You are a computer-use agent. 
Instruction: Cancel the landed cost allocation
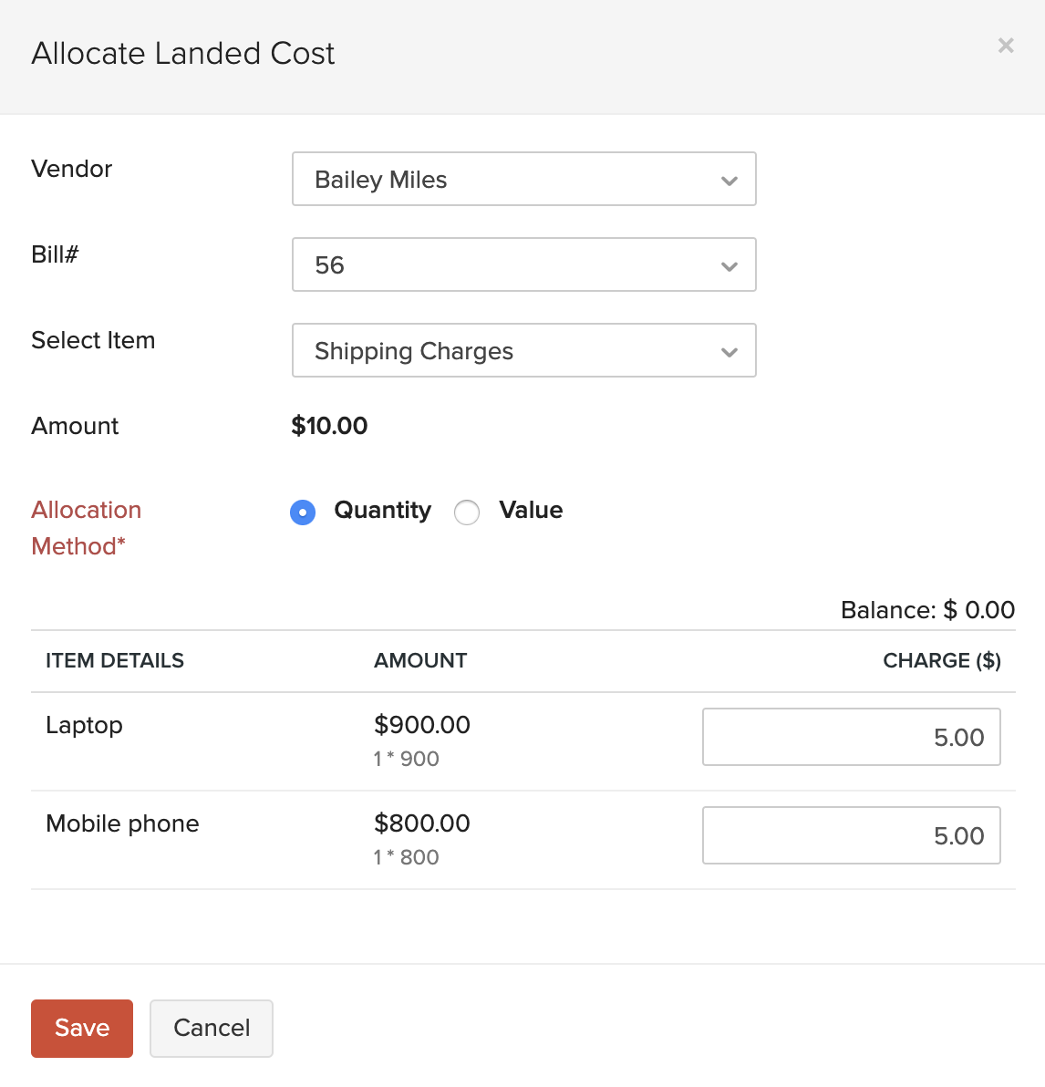(211, 1028)
